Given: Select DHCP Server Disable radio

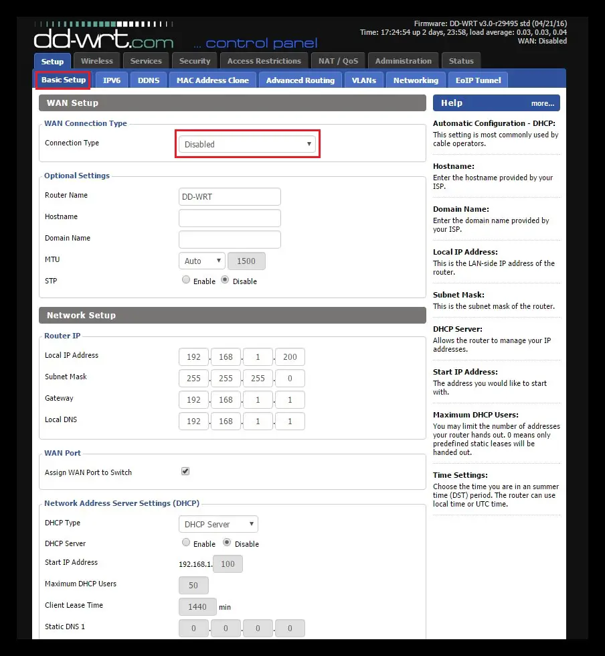Looking at the screenshot, I should pos(227,543).
